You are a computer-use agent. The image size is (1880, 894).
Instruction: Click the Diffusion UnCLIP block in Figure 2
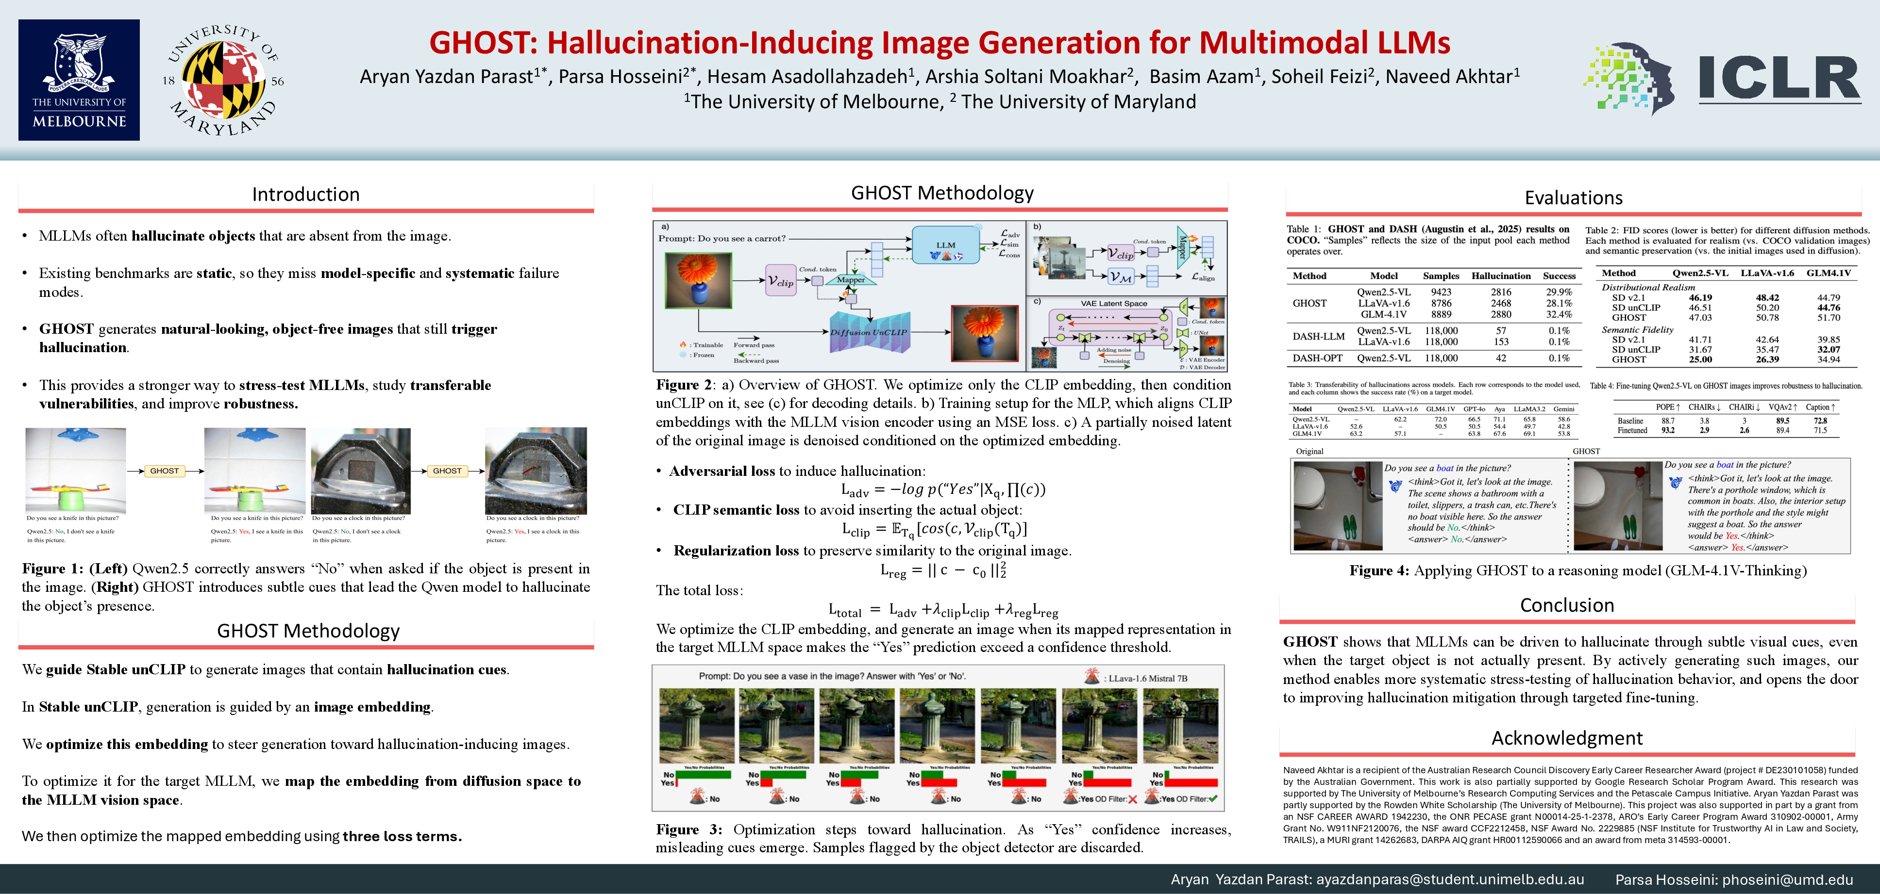(869, 332)
